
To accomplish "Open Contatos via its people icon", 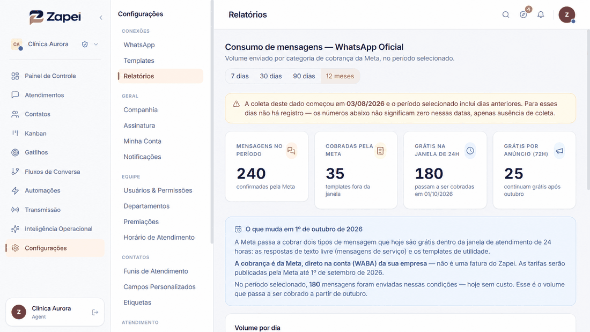I will tap(15, 114).
